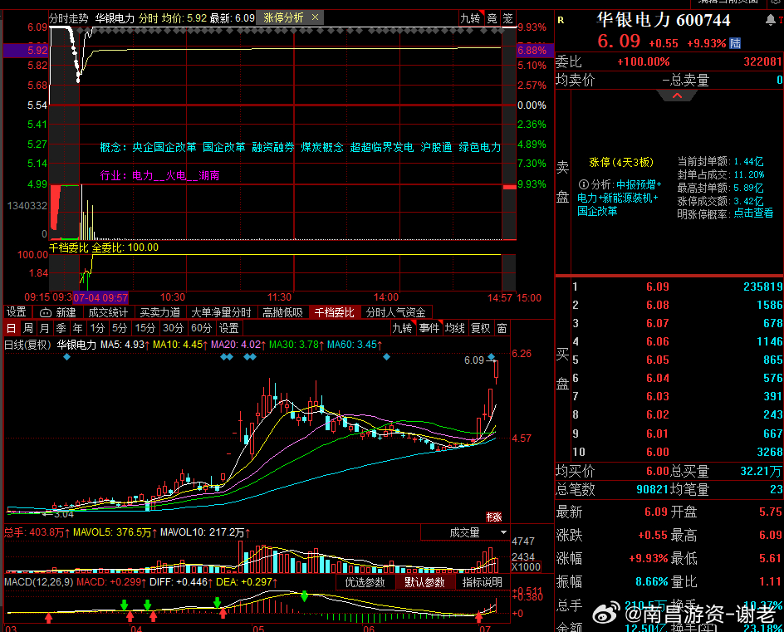The image size is (784, 632).
Task: Open the 成交量 indicator dropdown
Action: coord(465,533)
